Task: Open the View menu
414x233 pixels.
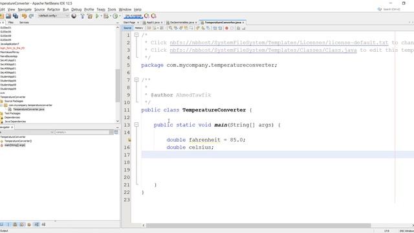Action: [x=12, y=10]
